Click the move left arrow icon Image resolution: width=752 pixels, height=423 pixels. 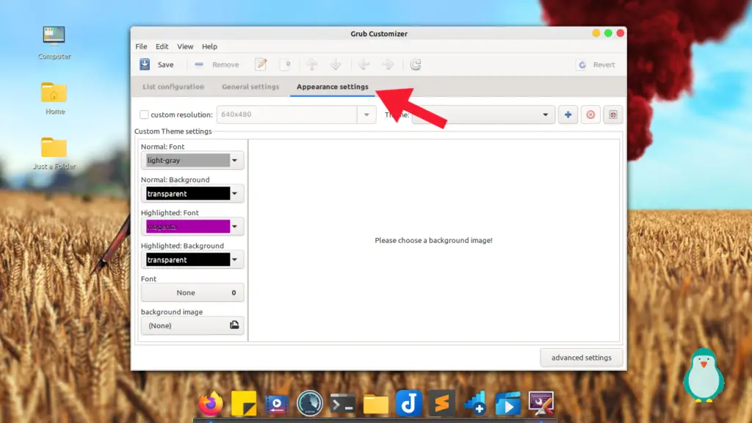(x=364, y=65)
